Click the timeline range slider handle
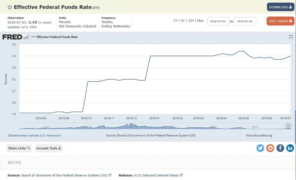Screen dimensions: 296x180 (287, 126)
